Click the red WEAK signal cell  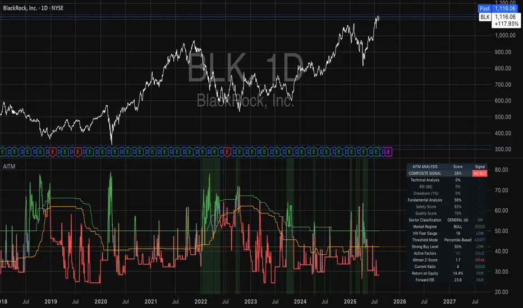click(x=480, y=260)
